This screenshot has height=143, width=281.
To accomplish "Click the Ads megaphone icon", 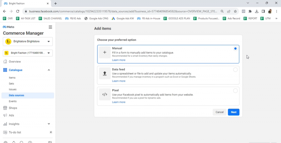I will coord(5,115).
